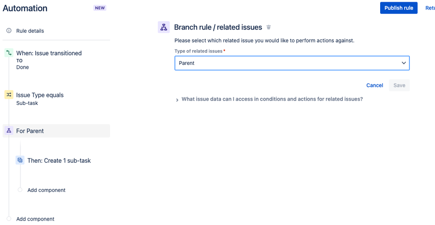
Task: Open the Type of related issues dropdown
Action: coord(292,63)
